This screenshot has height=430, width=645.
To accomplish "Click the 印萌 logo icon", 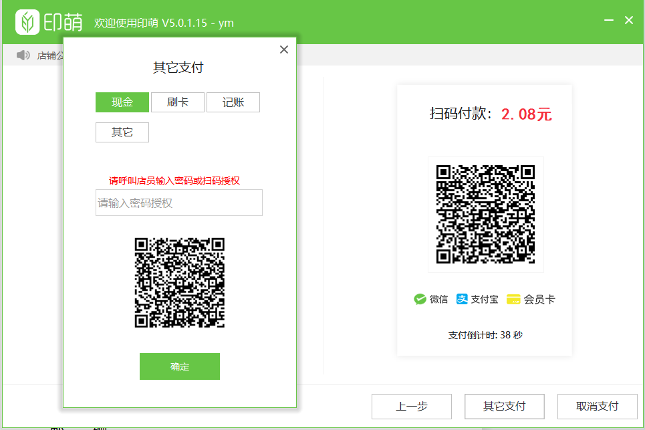I will click(27, 22).
